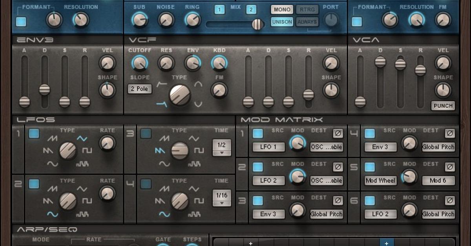Open the 1/16 time dropdown for LFO 4

pos(222,199)
